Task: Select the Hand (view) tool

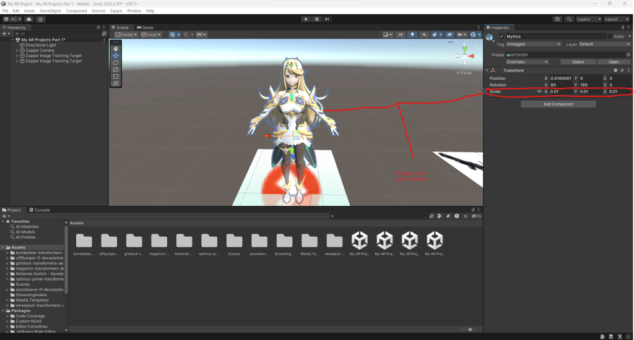Action: coord(116,48)
